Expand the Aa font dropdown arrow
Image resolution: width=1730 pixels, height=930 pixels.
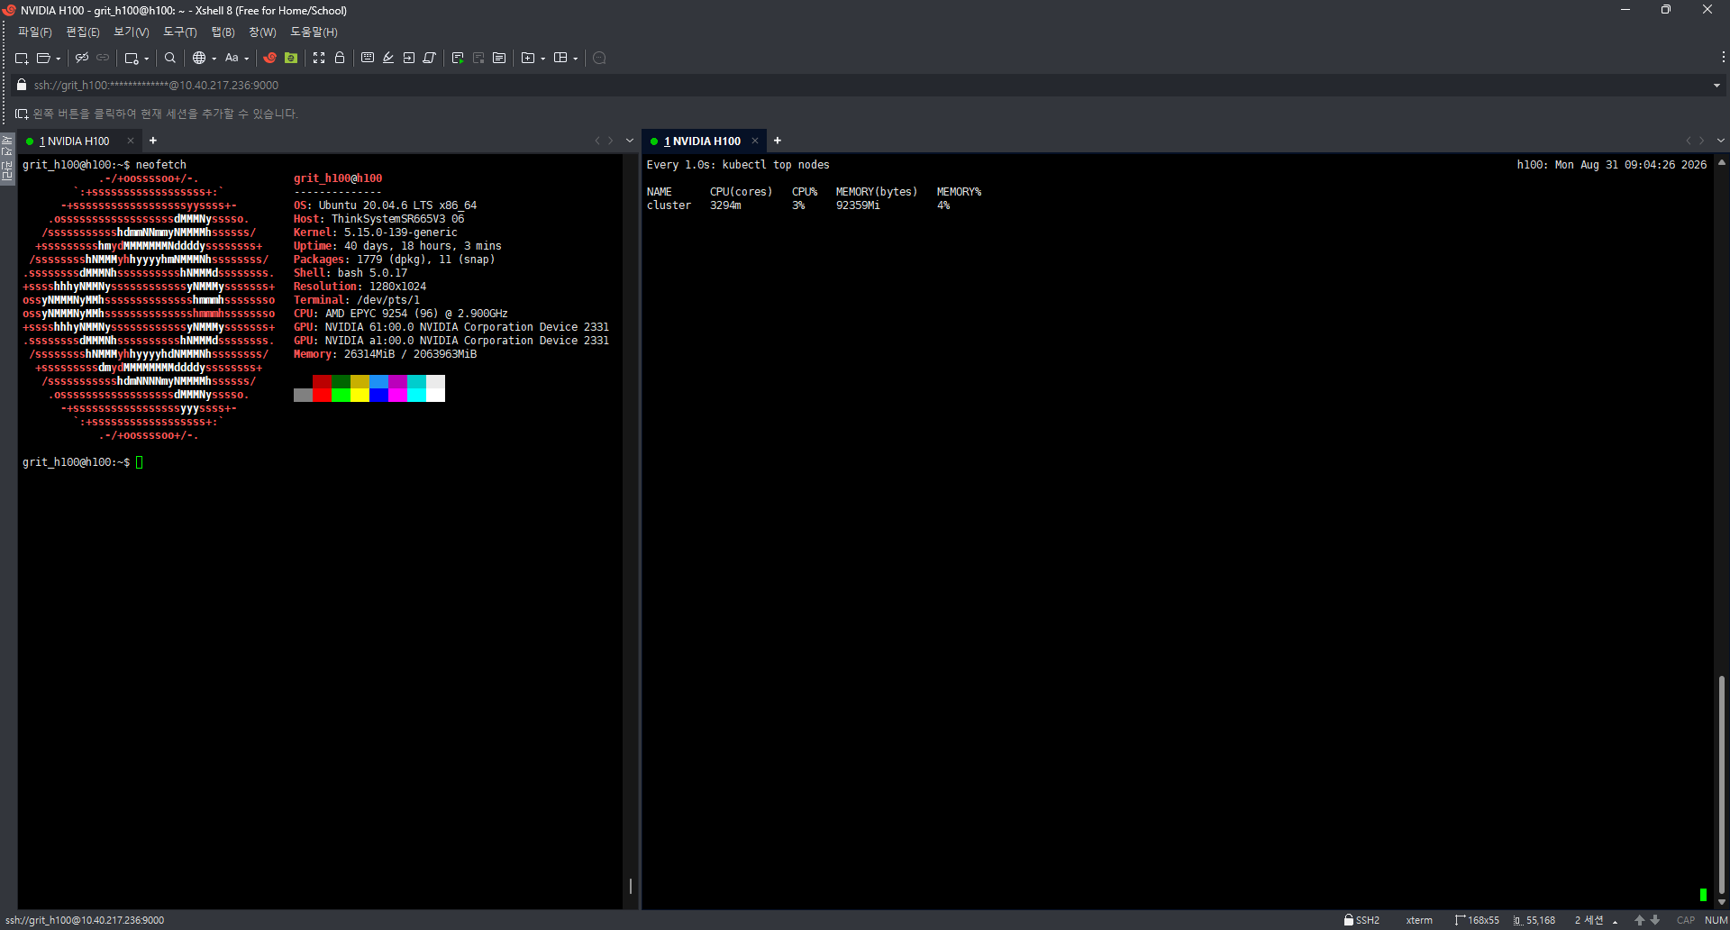pos(247,59)
